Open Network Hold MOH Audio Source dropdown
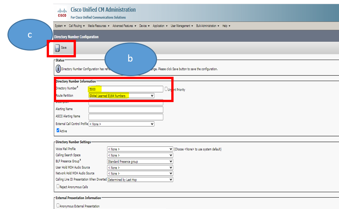Image resolution: width=339 pixels, height=209 pixels. tap(140, 173)
